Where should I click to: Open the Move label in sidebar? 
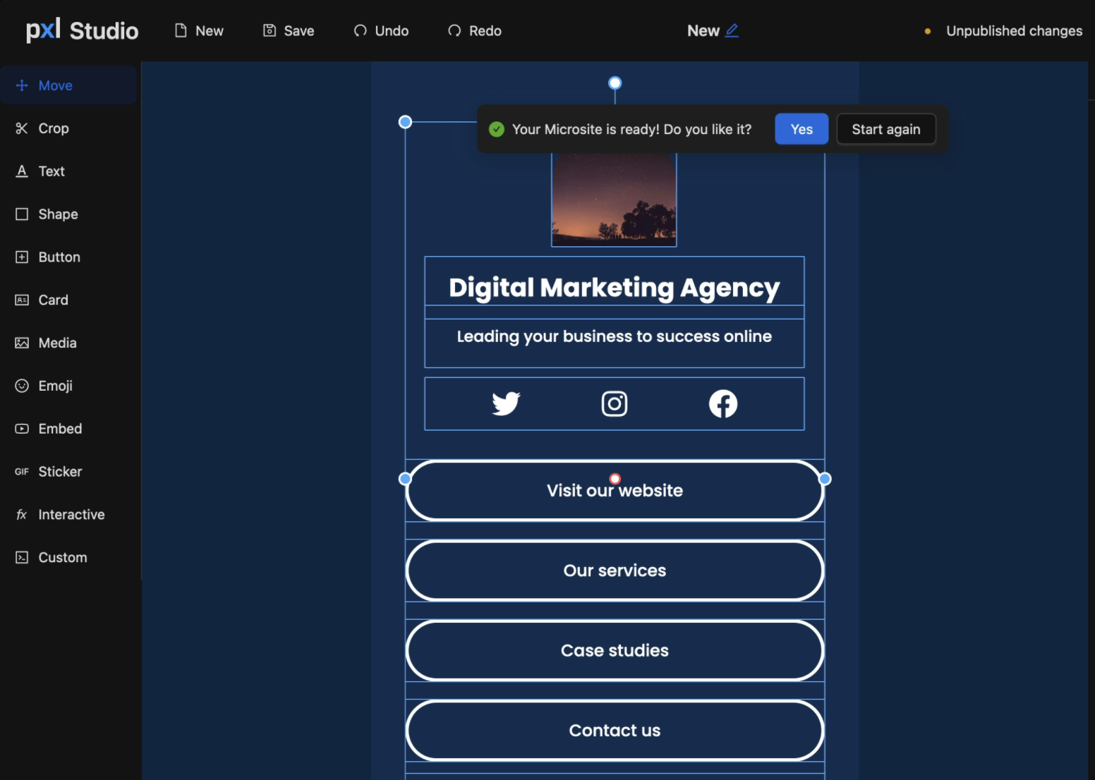56,85
